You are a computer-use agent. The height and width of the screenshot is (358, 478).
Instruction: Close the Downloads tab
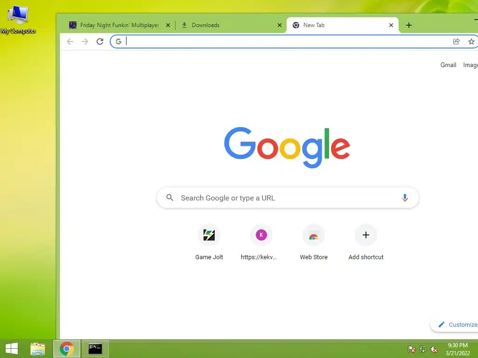pyautogui.click(x=280, y=25)
